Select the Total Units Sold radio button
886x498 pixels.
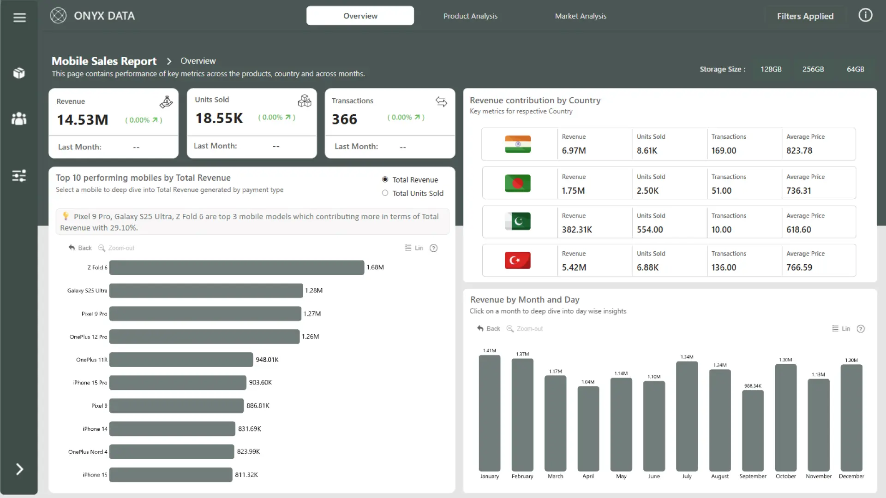point(385,193)
